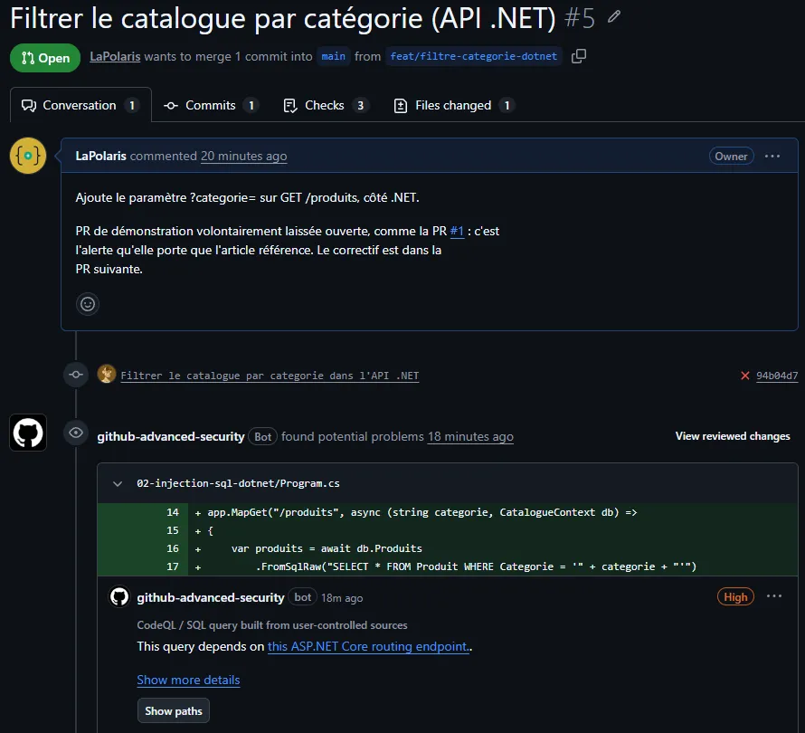This screenshot has width=805, height=733.
Task: Click the Bot label beside reviewer name
Action: pos(263,436)
